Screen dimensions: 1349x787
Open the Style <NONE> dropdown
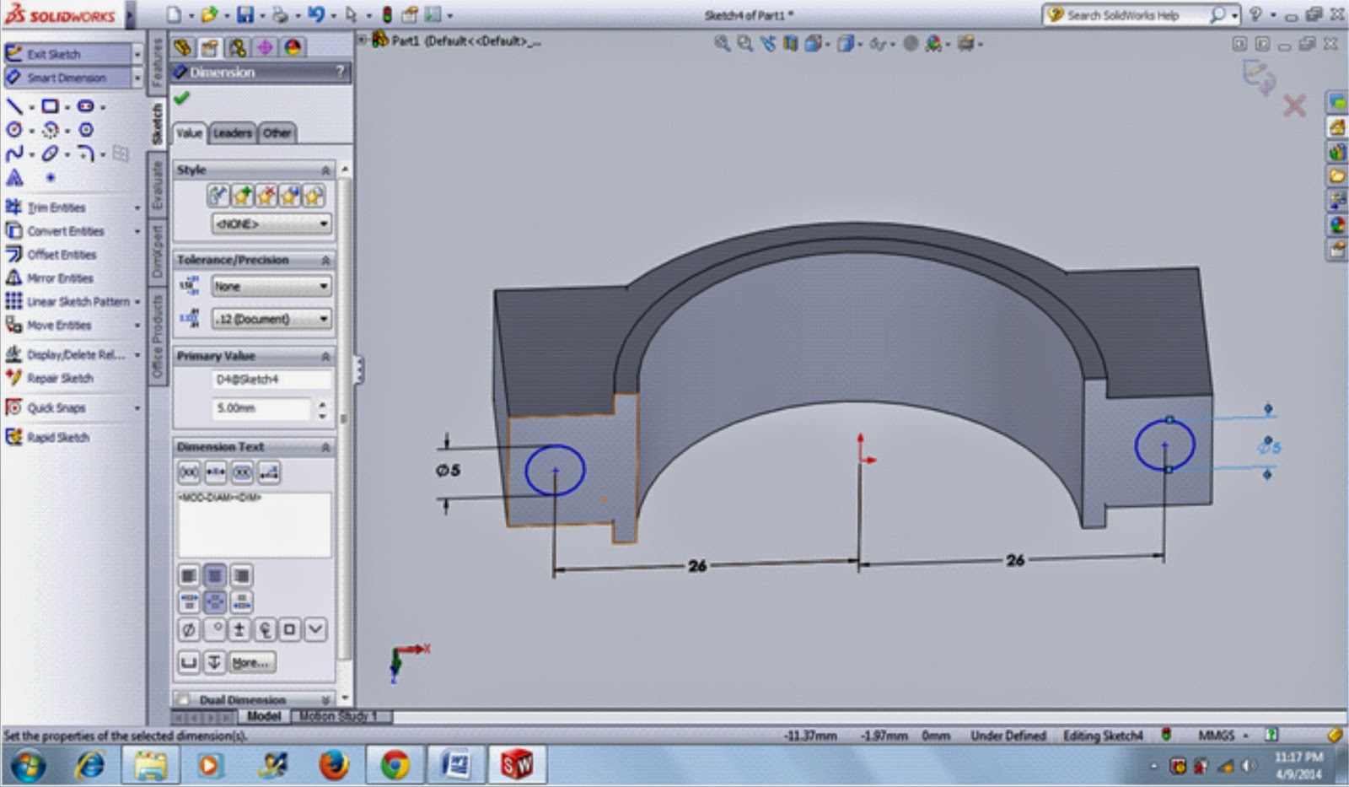point(268,224)
